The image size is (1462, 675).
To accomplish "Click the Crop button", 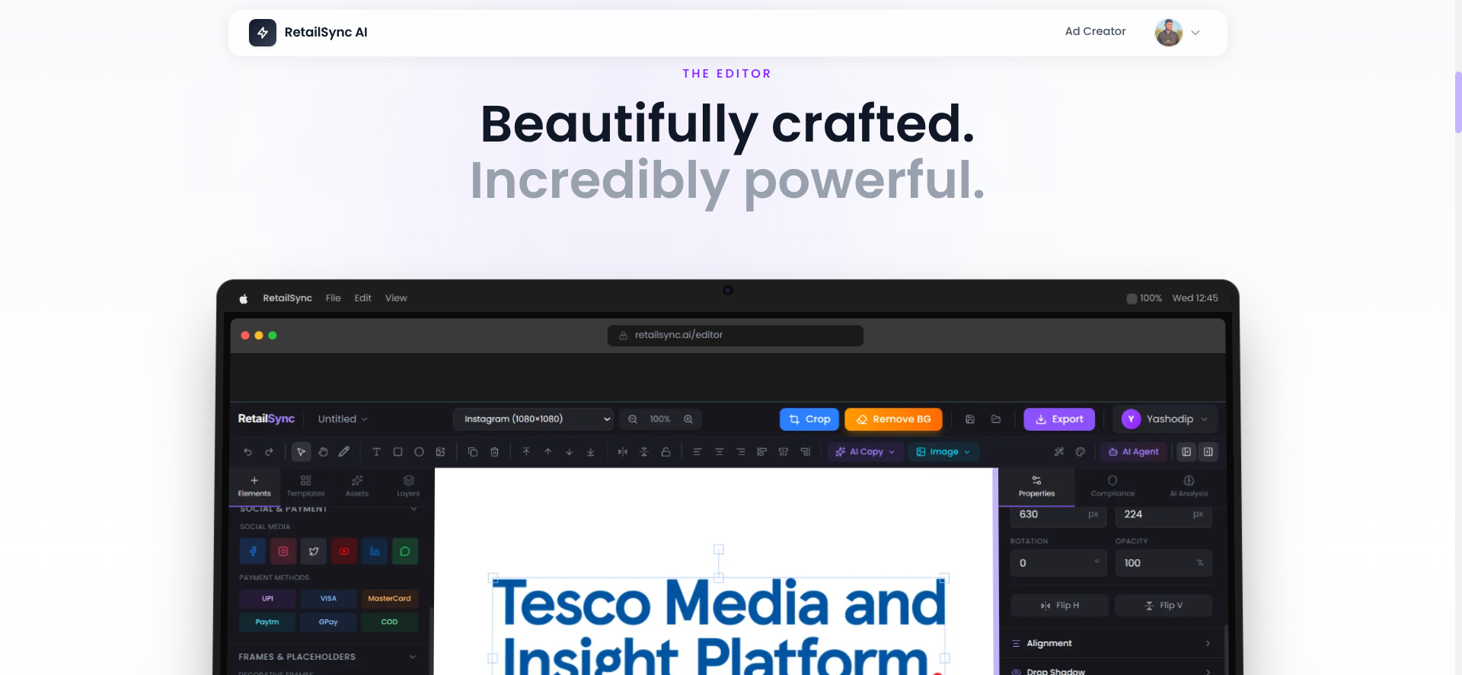I will [x=809, y=419].
